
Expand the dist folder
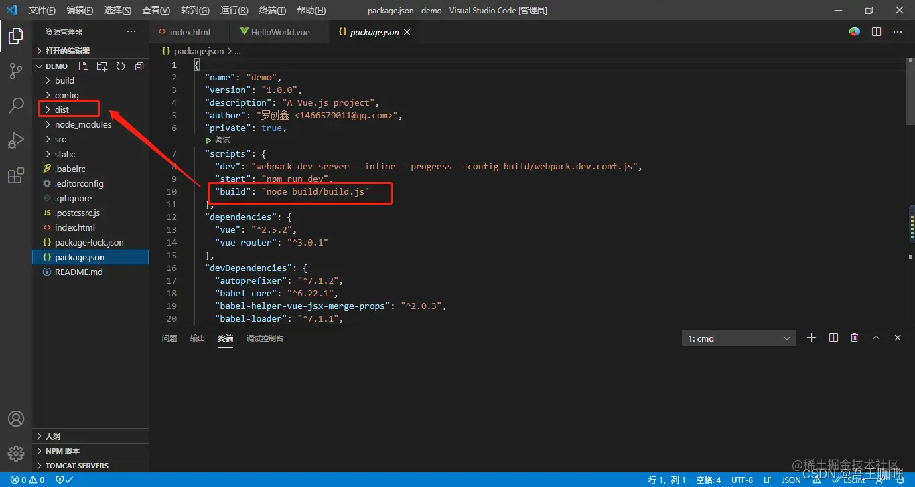tap(90, 110)
